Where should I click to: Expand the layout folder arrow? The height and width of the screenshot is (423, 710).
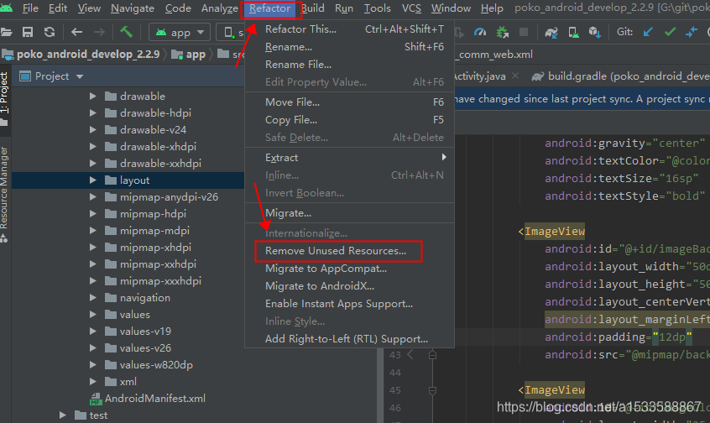(x=93, y=180)
